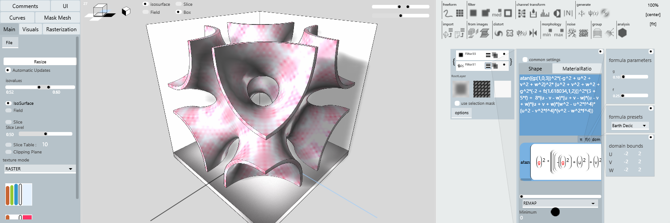
Task: Click the Resize button
Action: [40, 62]
